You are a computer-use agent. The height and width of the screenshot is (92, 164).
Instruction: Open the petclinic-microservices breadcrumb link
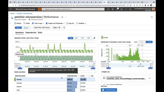(x=25, y=14)
